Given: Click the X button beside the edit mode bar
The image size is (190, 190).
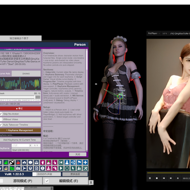Looking at the screenshot, I should click(x=91, y=183).
